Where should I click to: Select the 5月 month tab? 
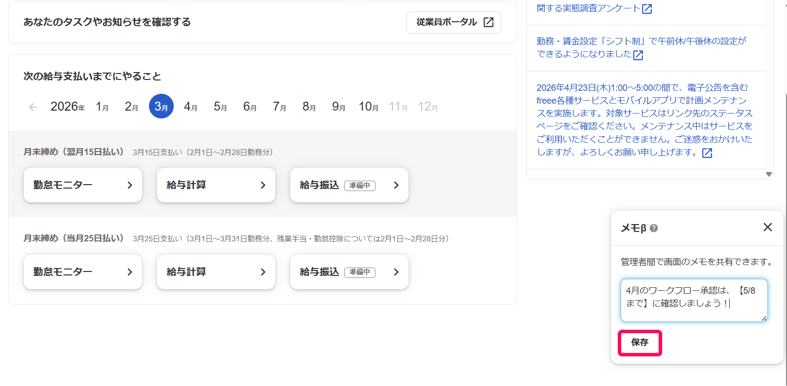tap(221, 107)
